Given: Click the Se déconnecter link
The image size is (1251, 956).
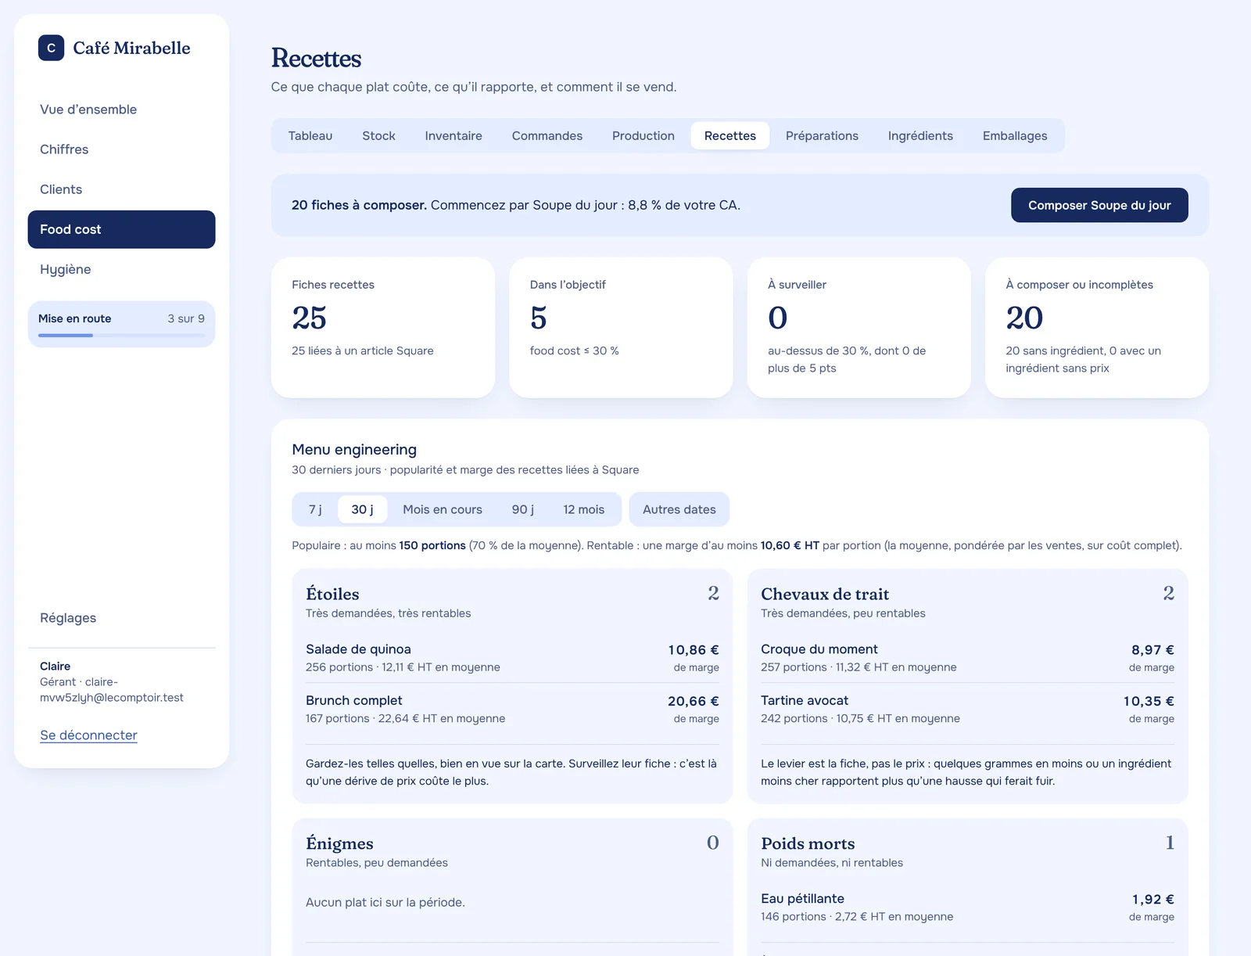Looking at the screenshot, I should point(88,735).
